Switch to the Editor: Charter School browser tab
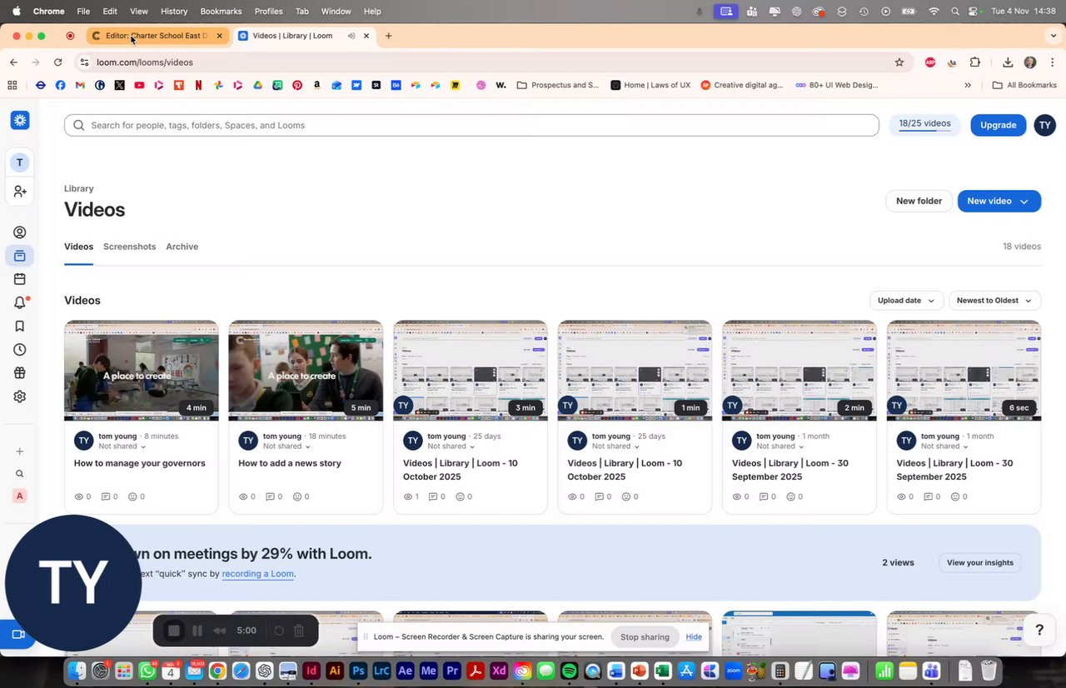1066x688 pixels. [x=156, y=36]
